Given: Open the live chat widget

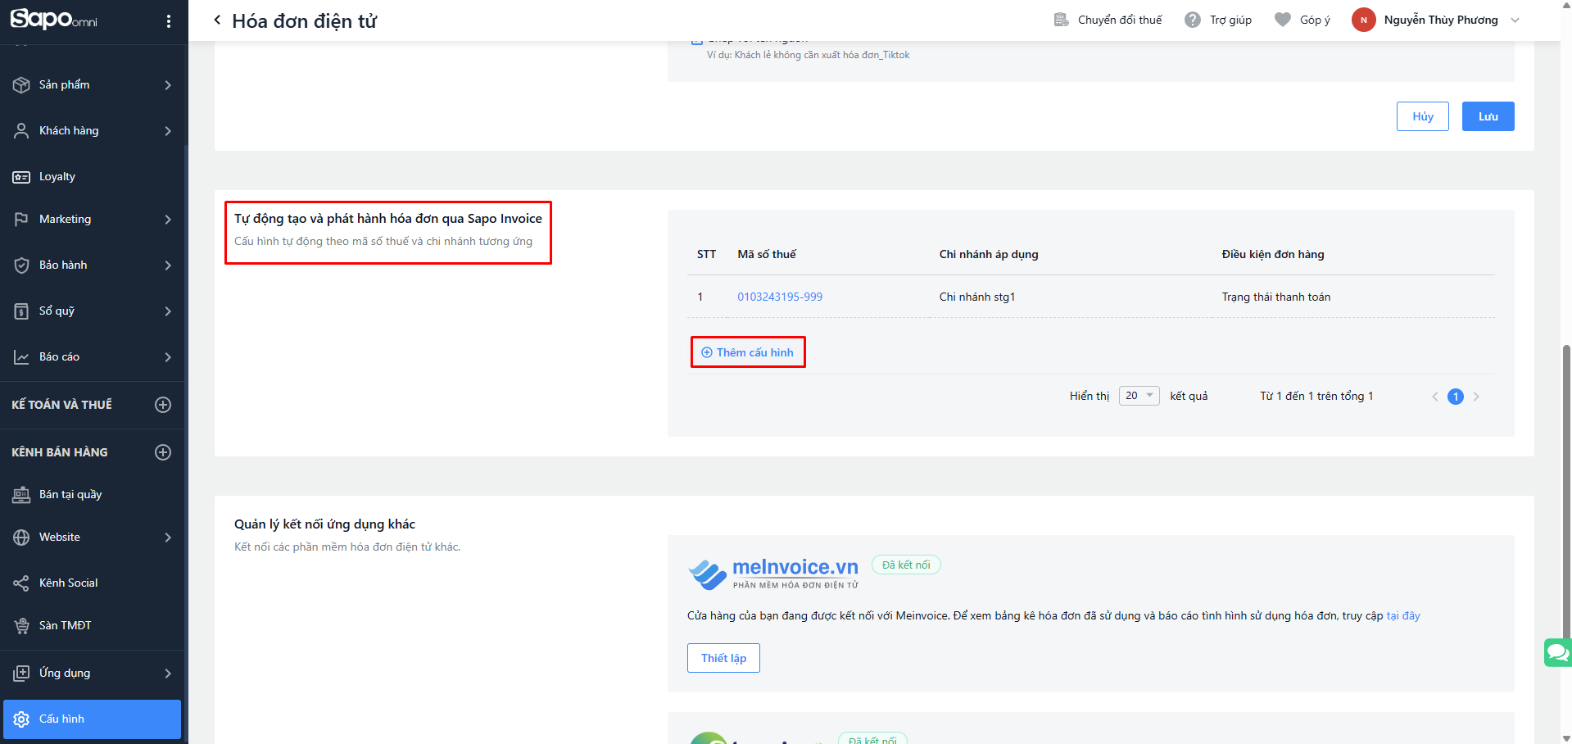Looking at the screenshot, I should [1557, 653].
